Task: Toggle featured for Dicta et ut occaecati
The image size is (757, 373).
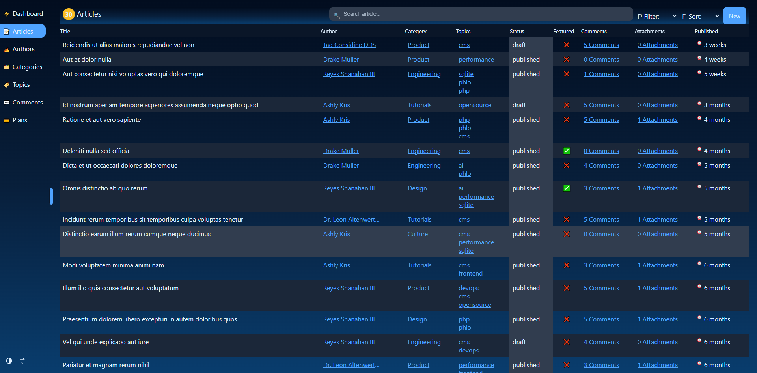Action: pyautogui.click(x=567, y=166)
